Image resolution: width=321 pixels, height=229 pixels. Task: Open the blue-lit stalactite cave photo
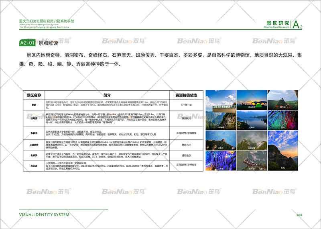[x=221, y=161]
